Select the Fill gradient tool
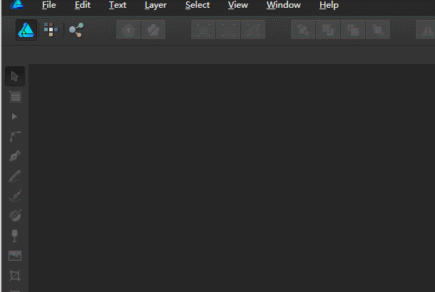 click(x=15, y=216)
